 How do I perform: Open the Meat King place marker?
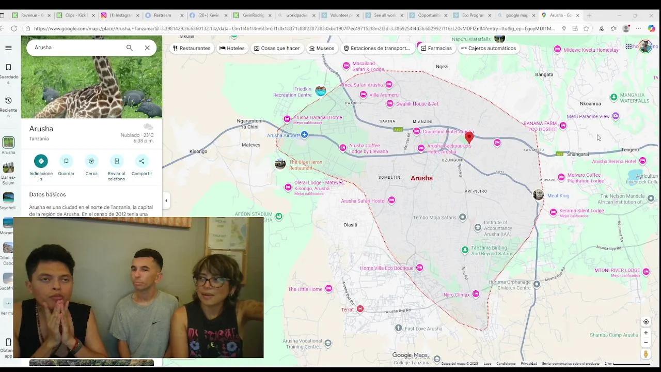click(x=538, y=195)
